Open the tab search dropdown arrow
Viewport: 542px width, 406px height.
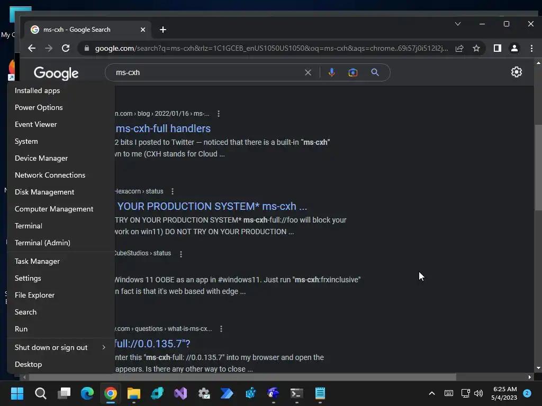pyautogui.click(x=458, y=24)
